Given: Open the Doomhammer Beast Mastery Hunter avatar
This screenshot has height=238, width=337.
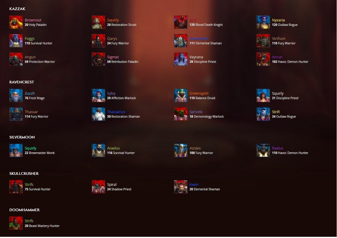Looking at the screenshot, I should point(16,223).
